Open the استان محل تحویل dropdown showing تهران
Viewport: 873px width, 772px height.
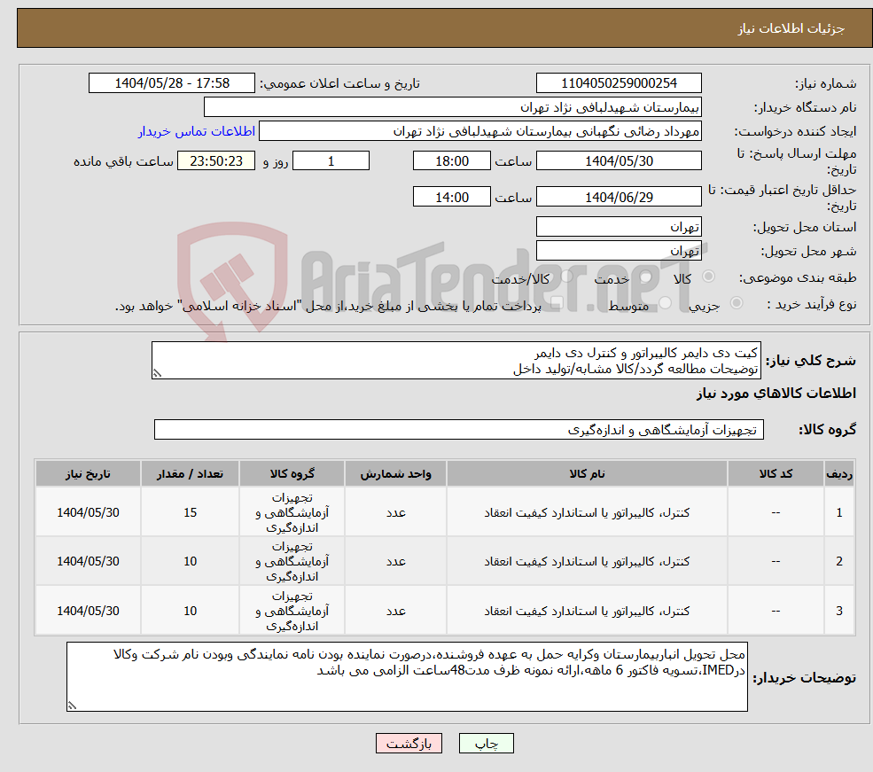[619, 226]
